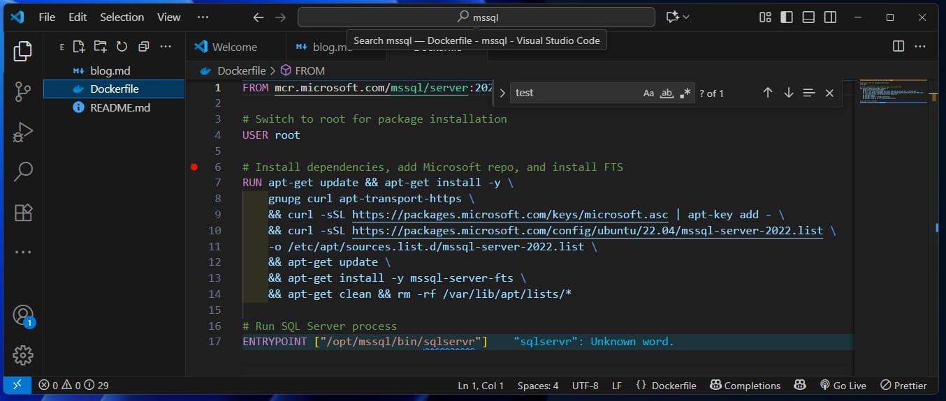This screenshot has width=946, height=401.
Task: Open Explorer Views and More Actions menu
Action: click(166, 47)
